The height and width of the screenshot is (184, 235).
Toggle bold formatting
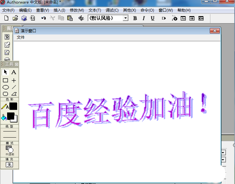click(x=135, y=18)
